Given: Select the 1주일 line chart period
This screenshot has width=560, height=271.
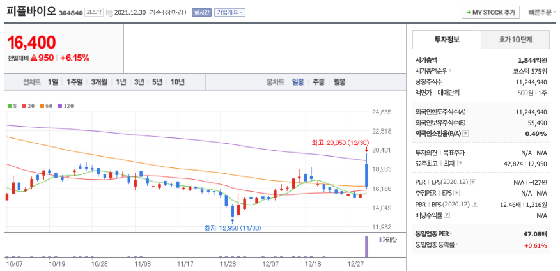Looking at the screenshot, I should pyautogui.click(x=75, y=82).
